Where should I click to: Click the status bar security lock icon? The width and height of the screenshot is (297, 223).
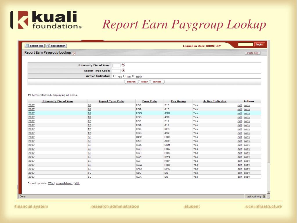click(x=264, y=197)
